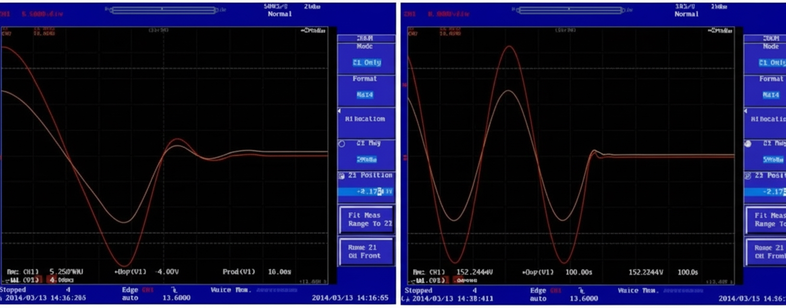Image resolution: width=786 pixels, height=308 pixels.
Task: Click the auto trigger mode on right scope
Action: pos(538,298)
